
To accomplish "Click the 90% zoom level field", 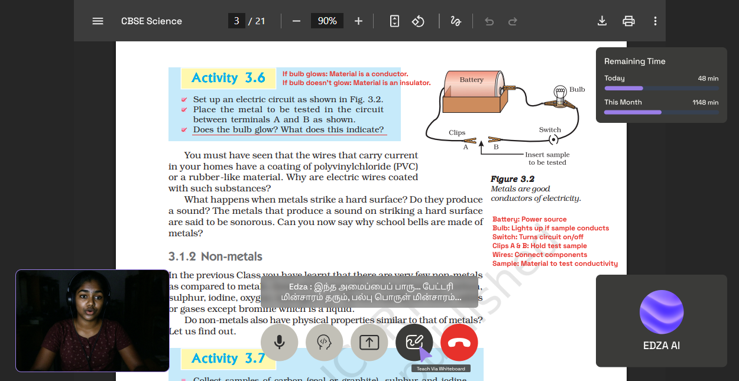I will [x=327, y=21].
